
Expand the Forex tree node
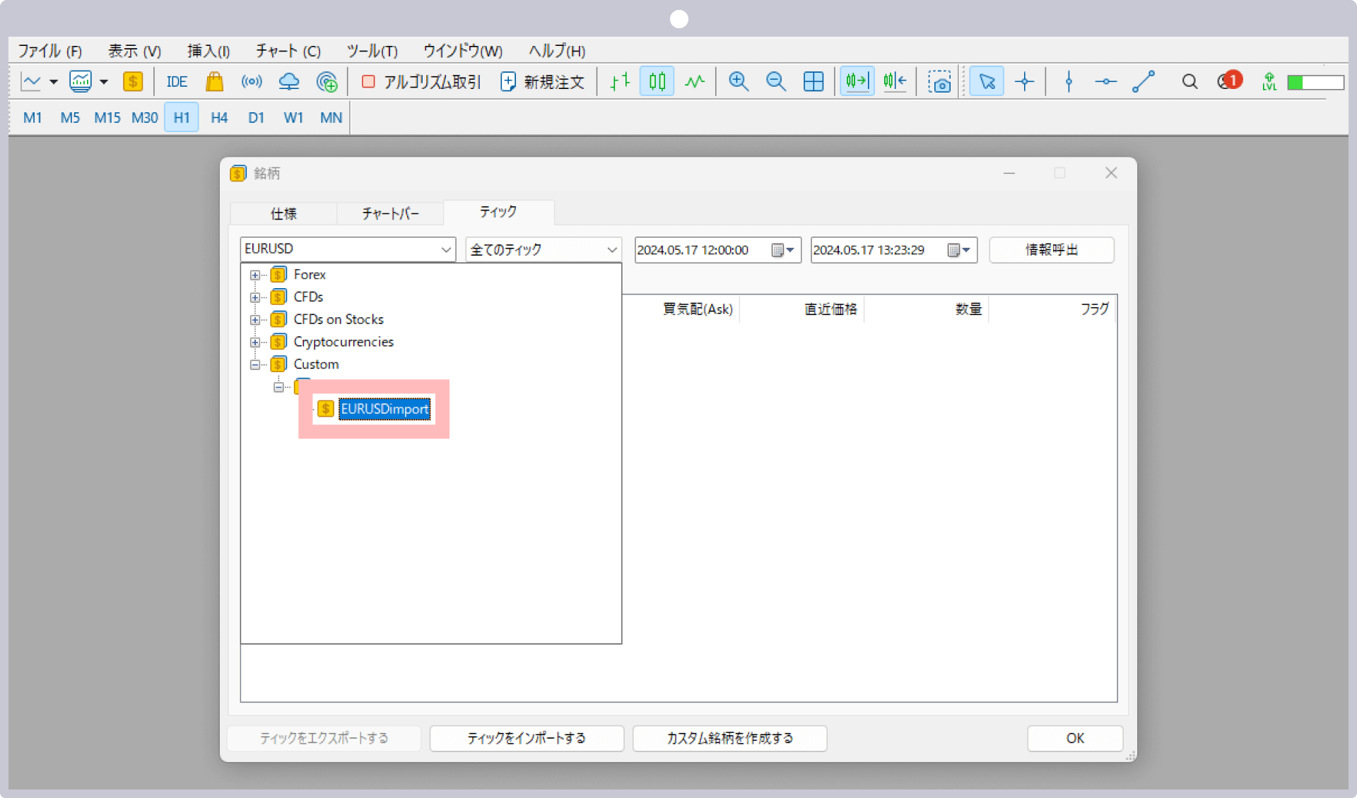[x=255, y=275]
